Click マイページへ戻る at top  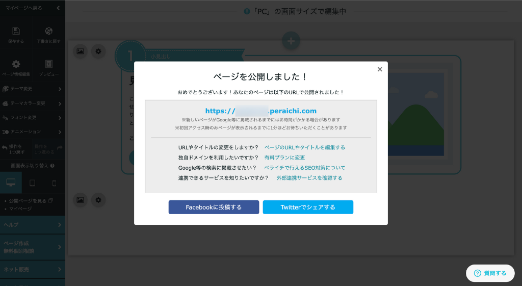tap(23, 8)
